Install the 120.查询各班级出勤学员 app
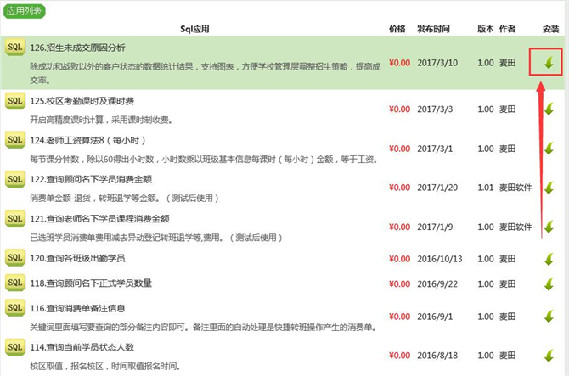 pos(549,259)
